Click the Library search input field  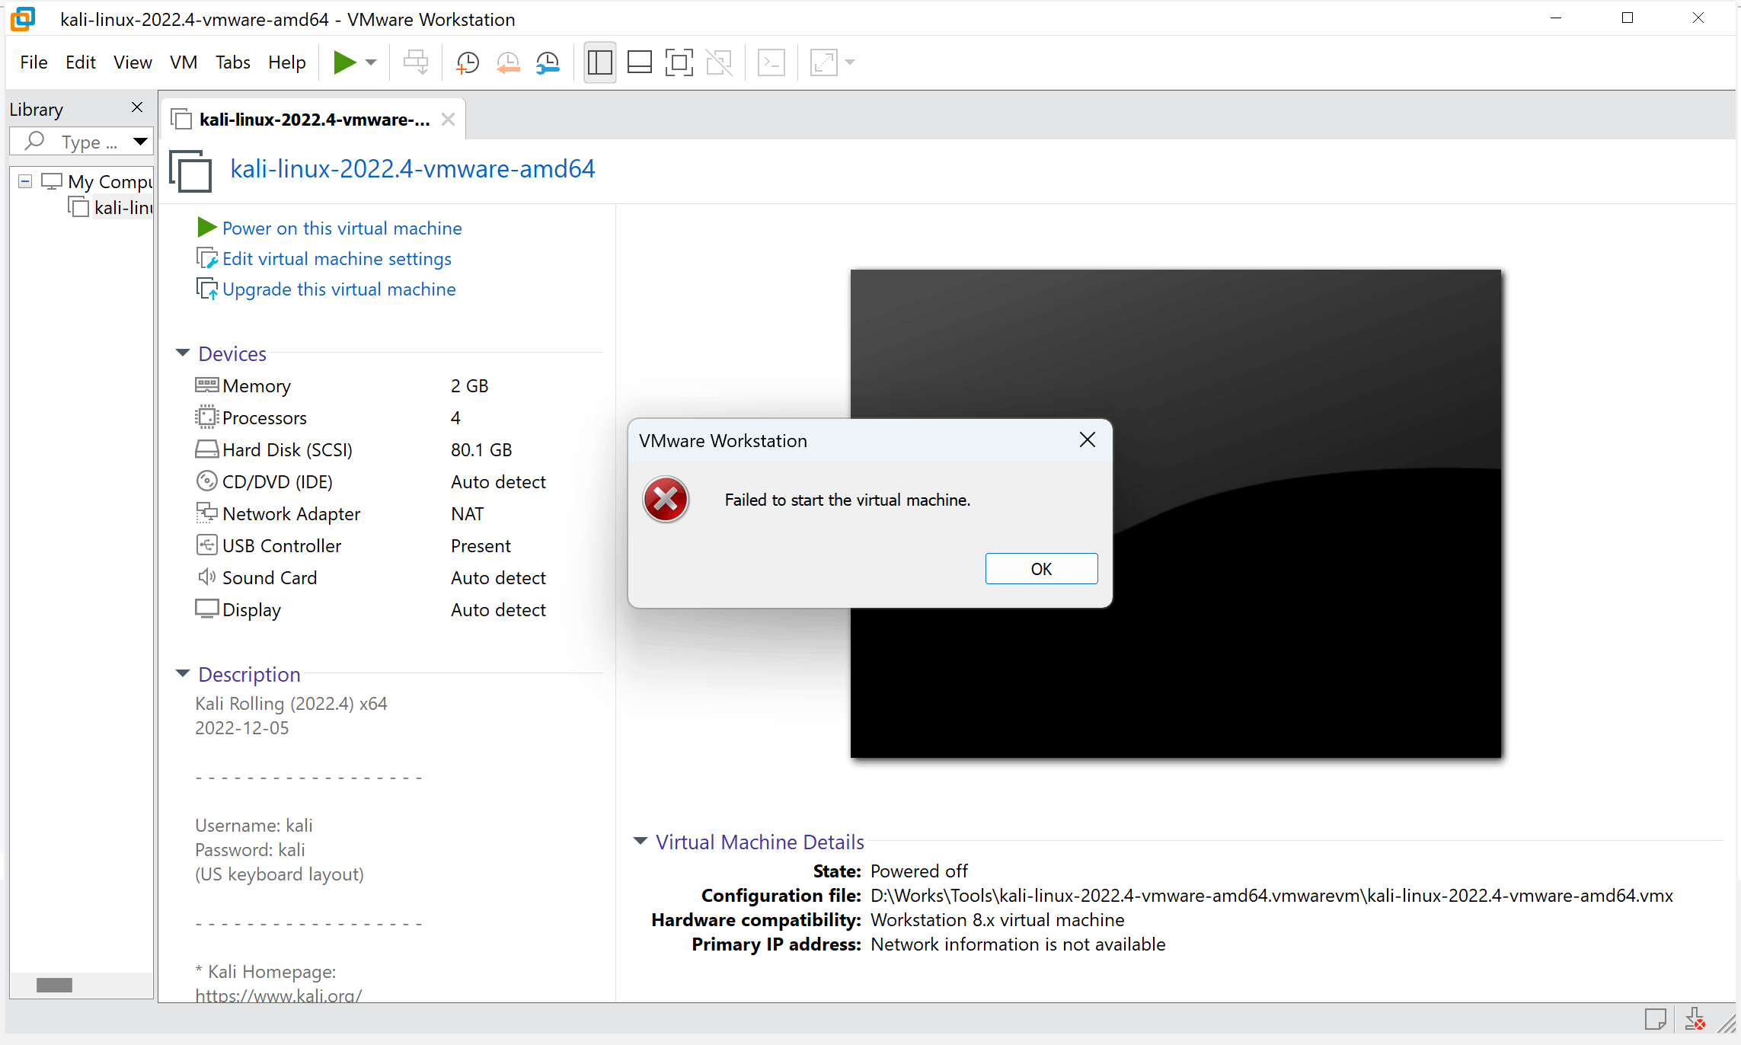(88, 142)
